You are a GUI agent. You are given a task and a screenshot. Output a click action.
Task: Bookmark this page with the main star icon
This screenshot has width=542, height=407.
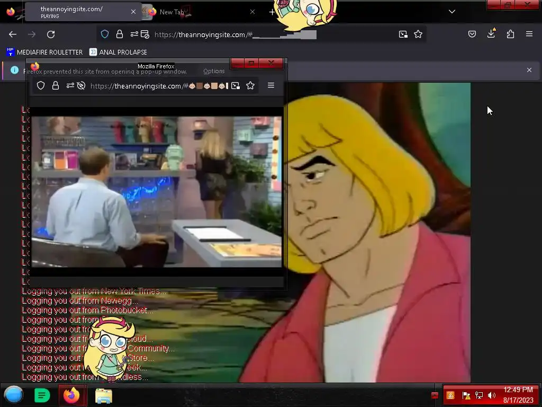[x=418, y=34]
